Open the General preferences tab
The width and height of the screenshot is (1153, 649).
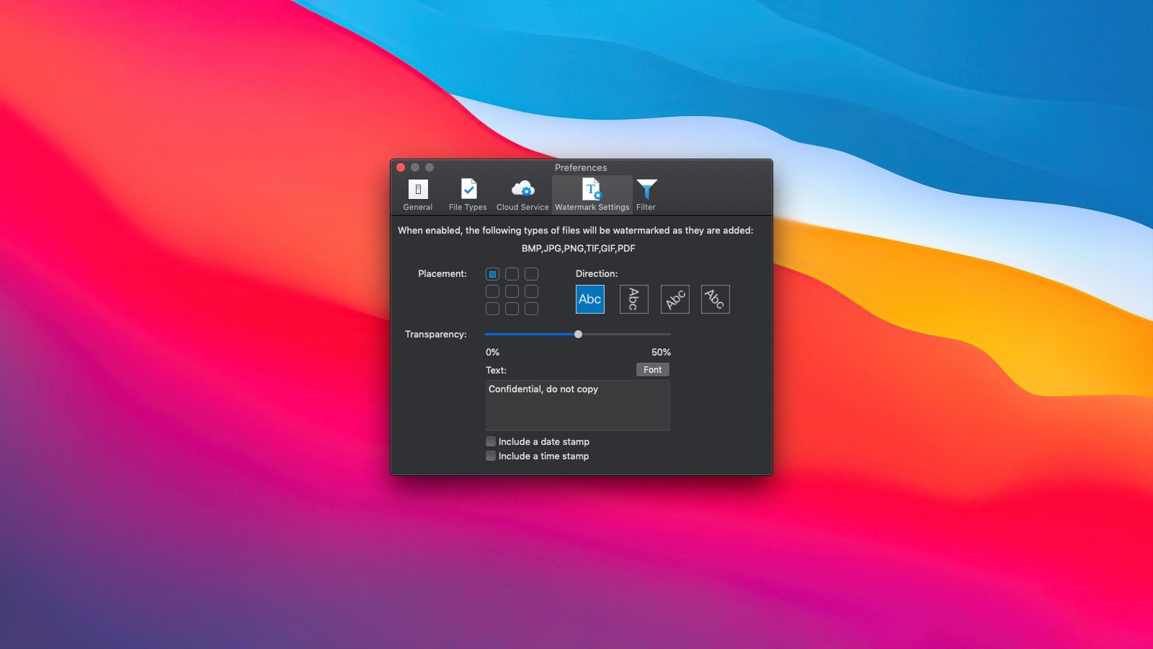pyautogui.click(x=418, y=195)
